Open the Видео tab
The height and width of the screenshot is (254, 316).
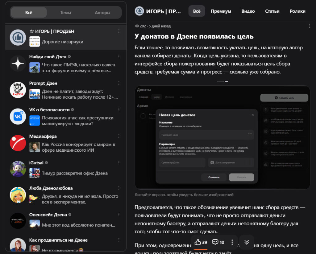click(248, 11)
